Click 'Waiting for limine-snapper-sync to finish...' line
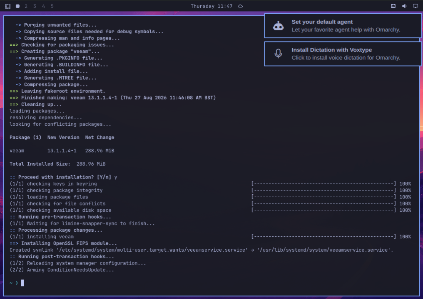This screenshot has height=299, width=423. 82,223
